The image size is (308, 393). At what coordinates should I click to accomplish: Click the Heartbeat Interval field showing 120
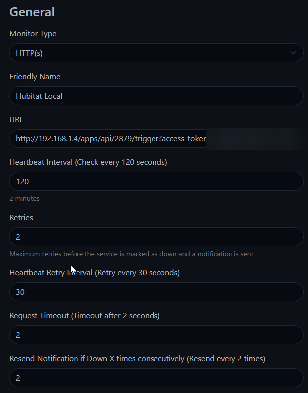pos(156,182)
